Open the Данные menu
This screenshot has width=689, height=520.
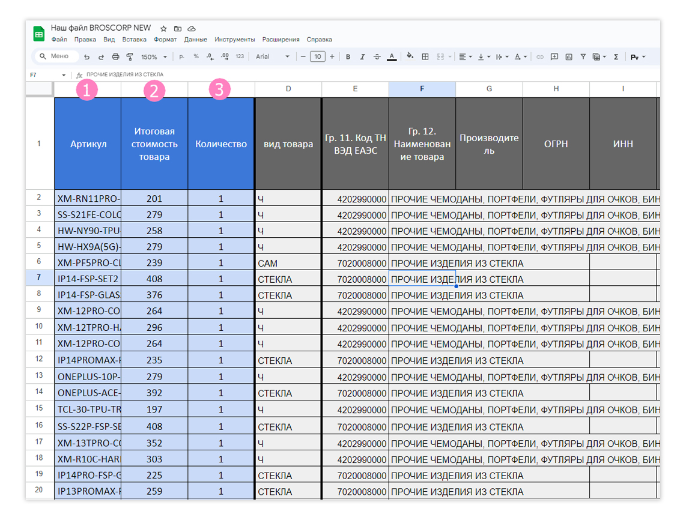[x=196, y=40]
